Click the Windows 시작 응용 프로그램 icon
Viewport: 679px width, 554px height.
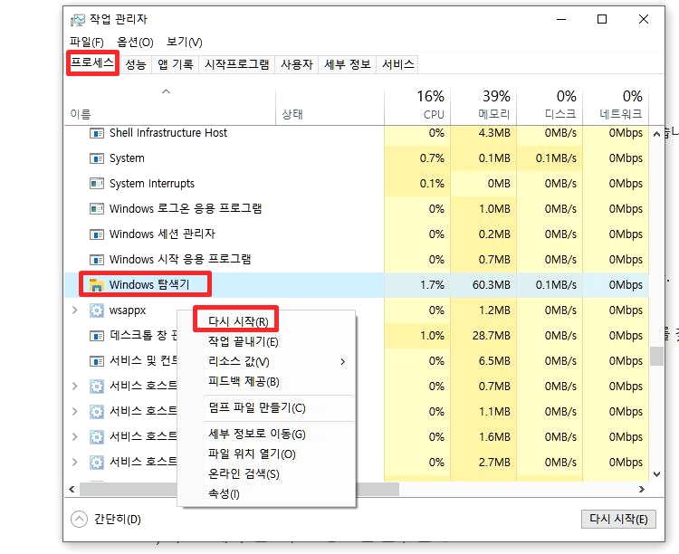pos(96,260)
